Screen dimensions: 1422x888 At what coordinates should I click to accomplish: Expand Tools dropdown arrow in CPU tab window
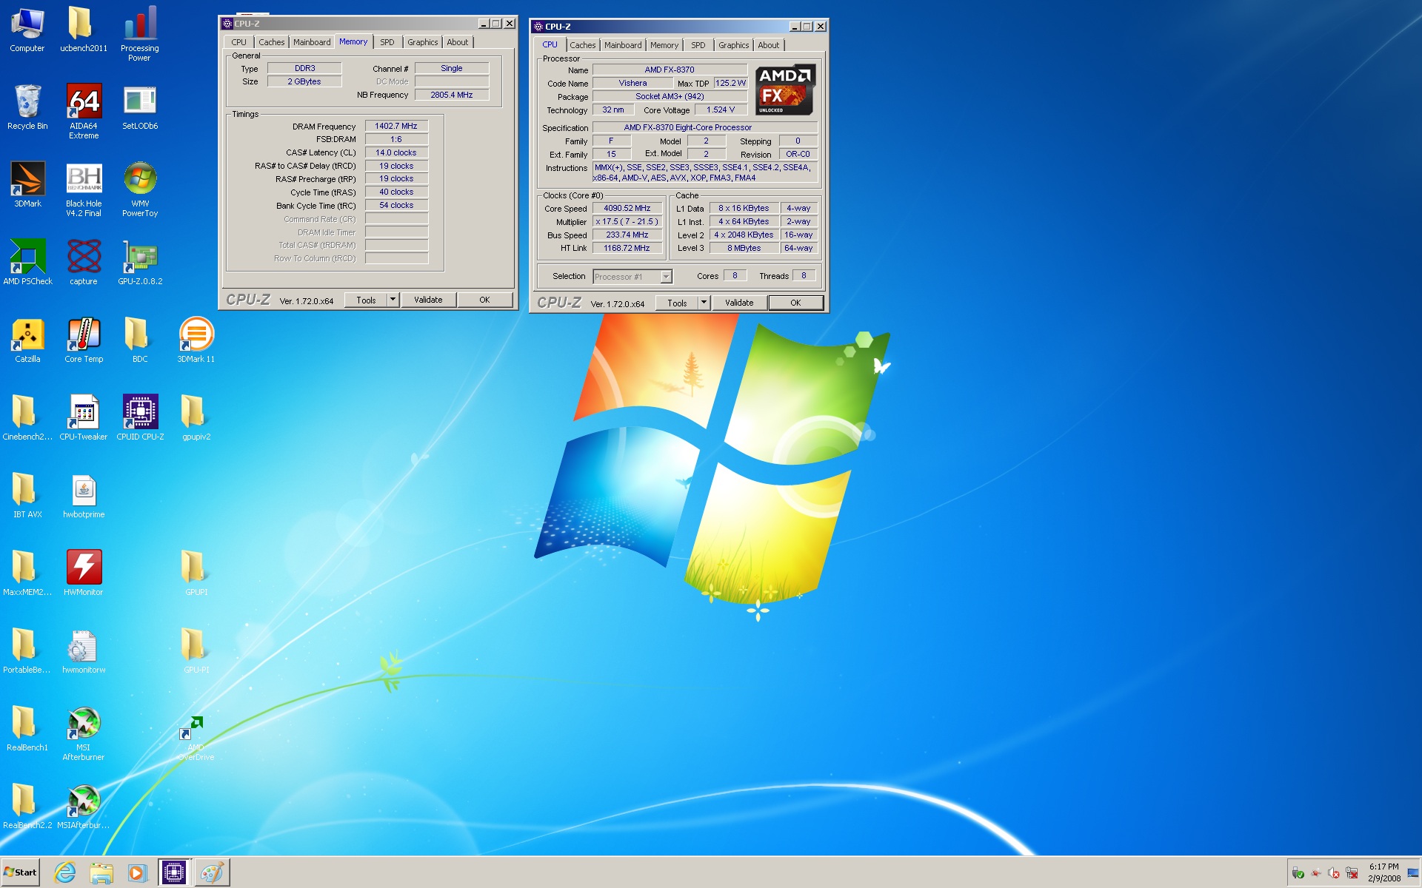click(704, 303)
